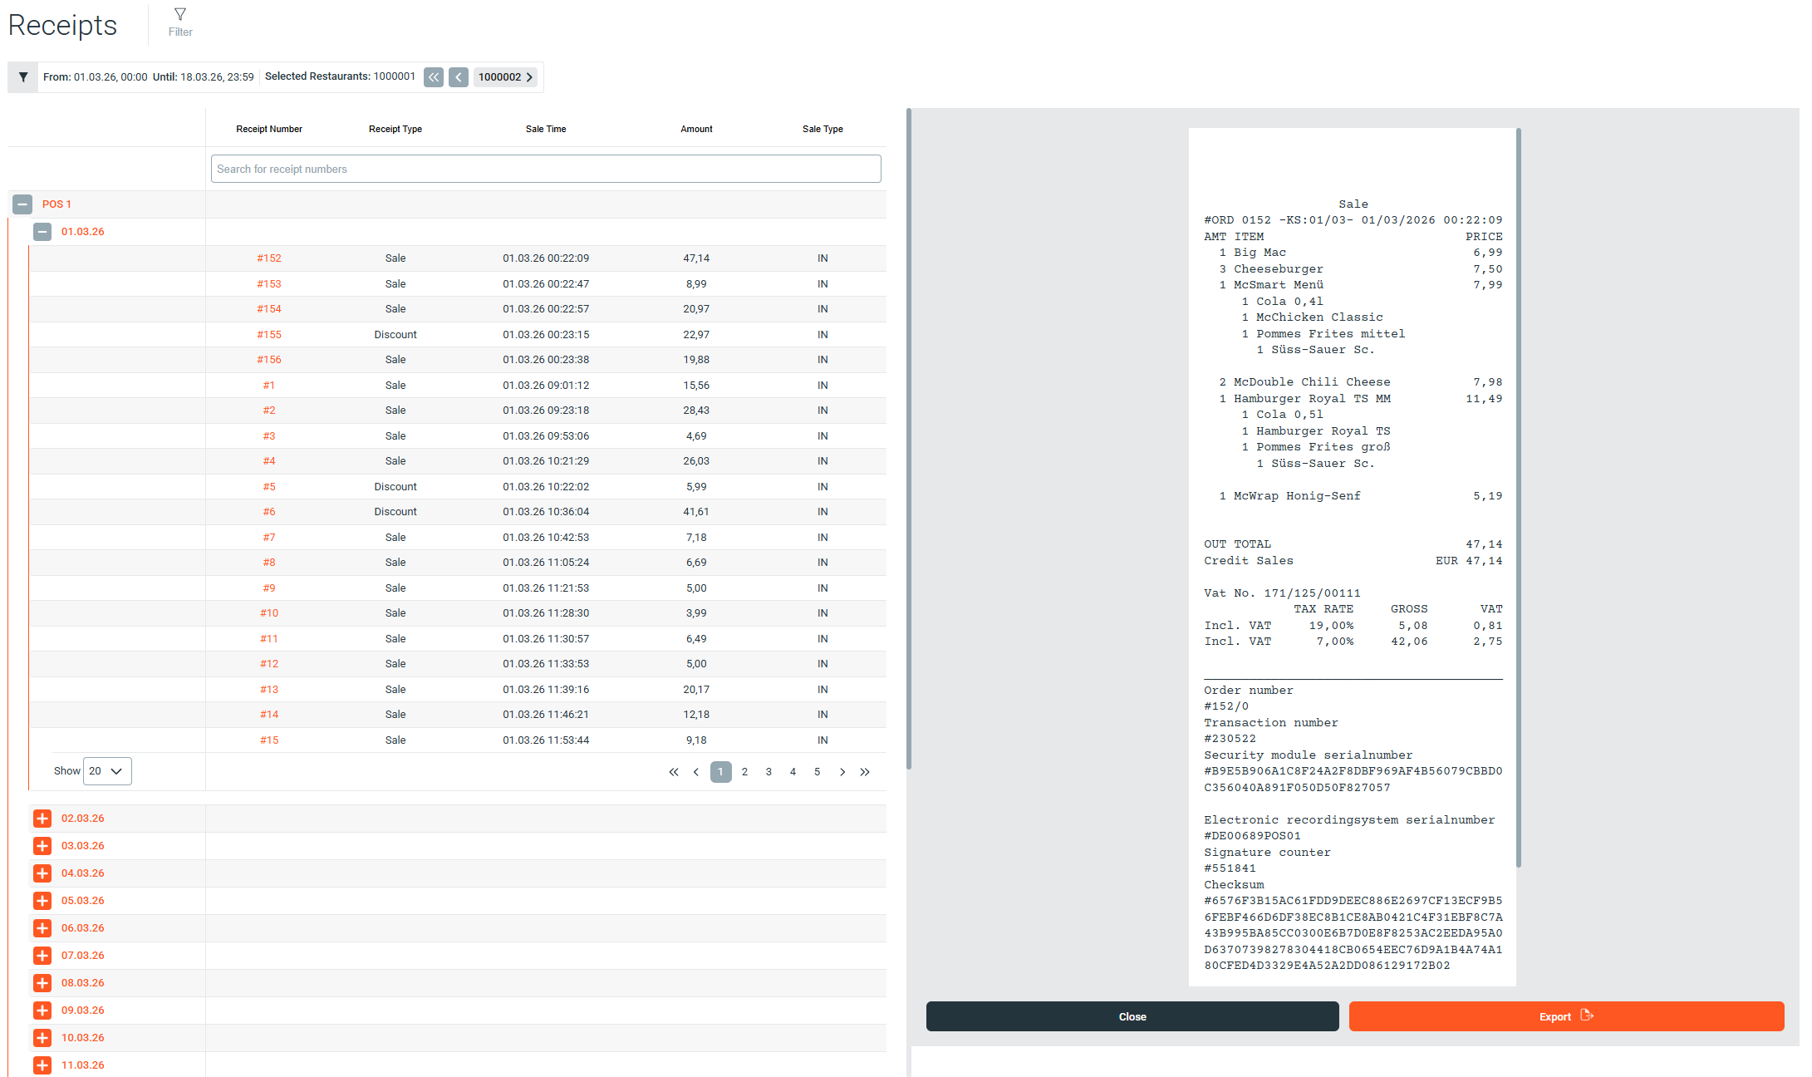Click the Search for receipt numbers field

(546, 169)
